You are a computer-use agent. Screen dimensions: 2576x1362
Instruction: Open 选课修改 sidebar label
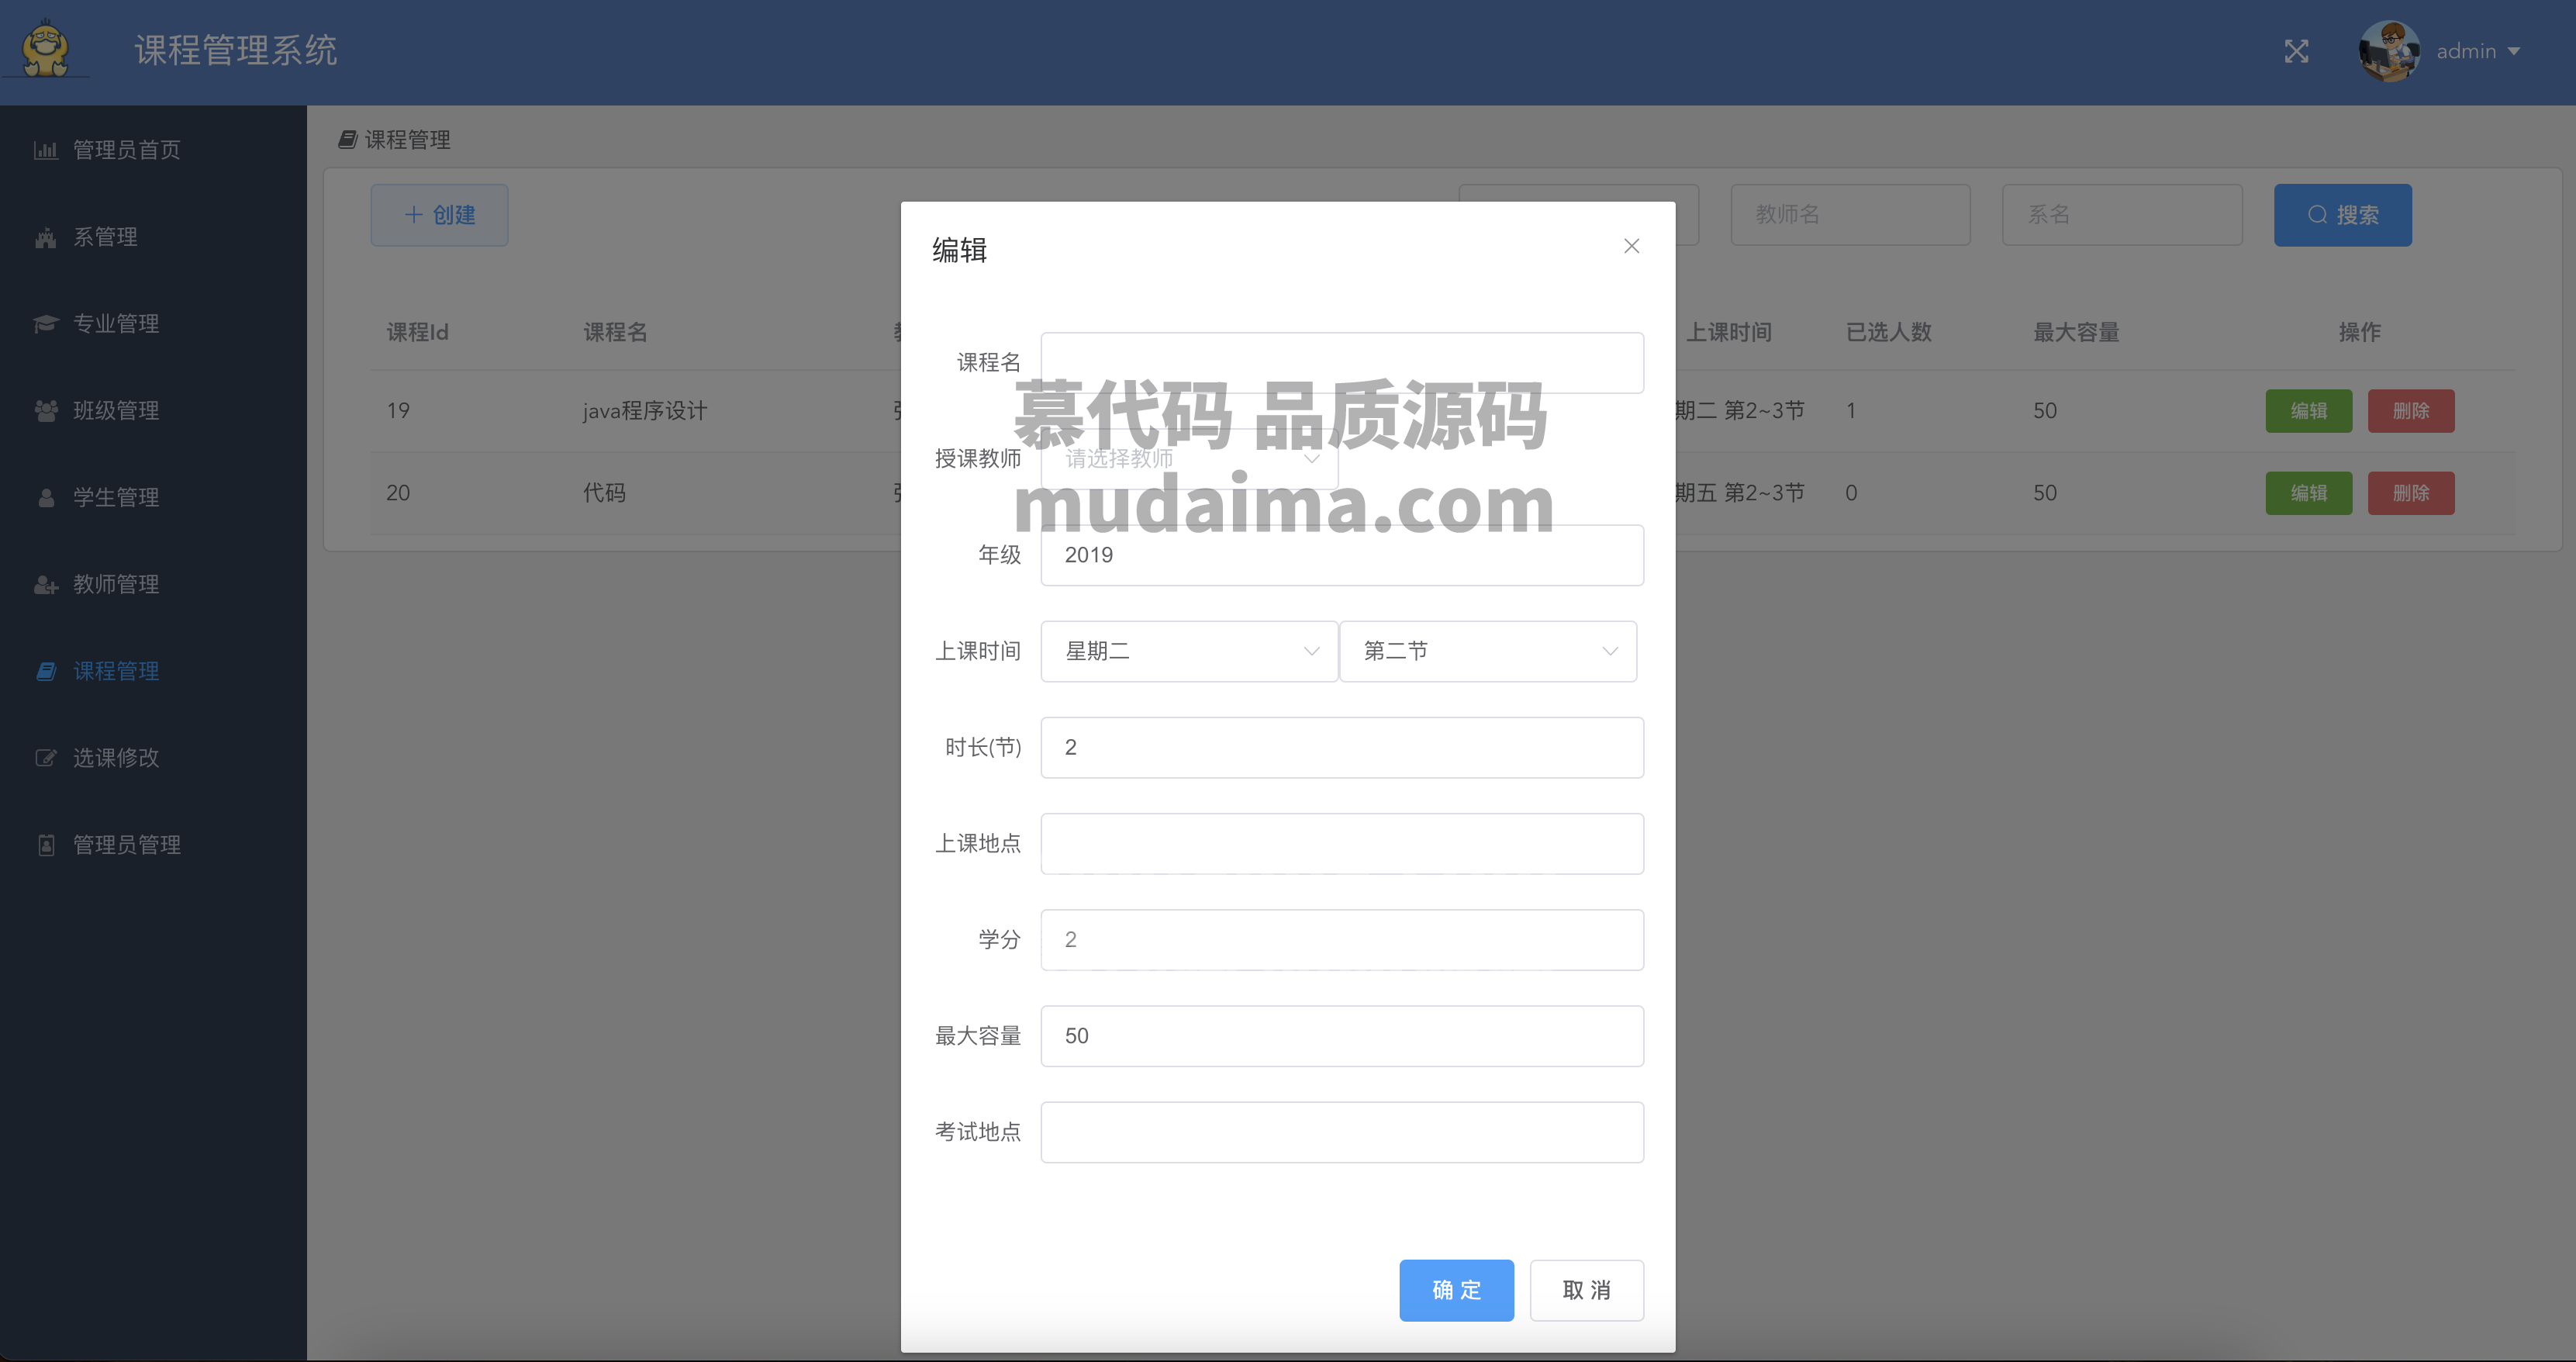pyautogui.click(x=116, y=758)
